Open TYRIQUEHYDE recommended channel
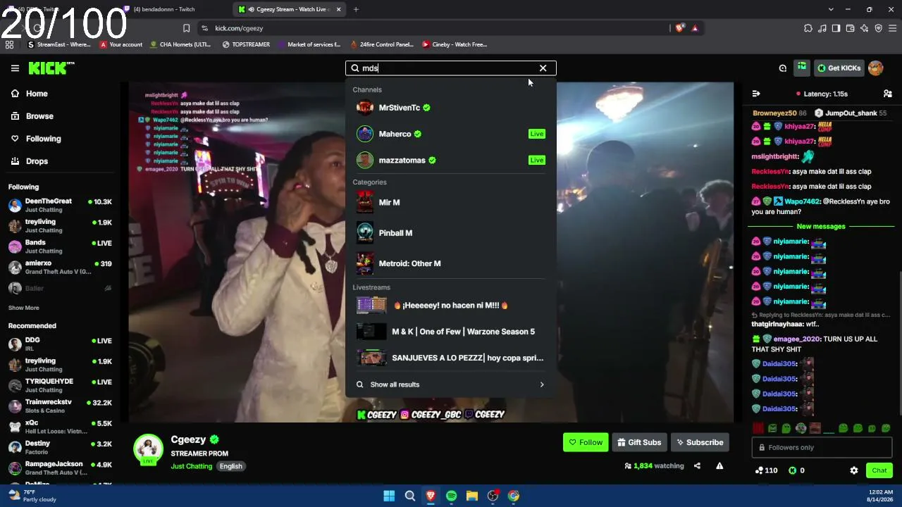The image size is (902, 507). 60,386
